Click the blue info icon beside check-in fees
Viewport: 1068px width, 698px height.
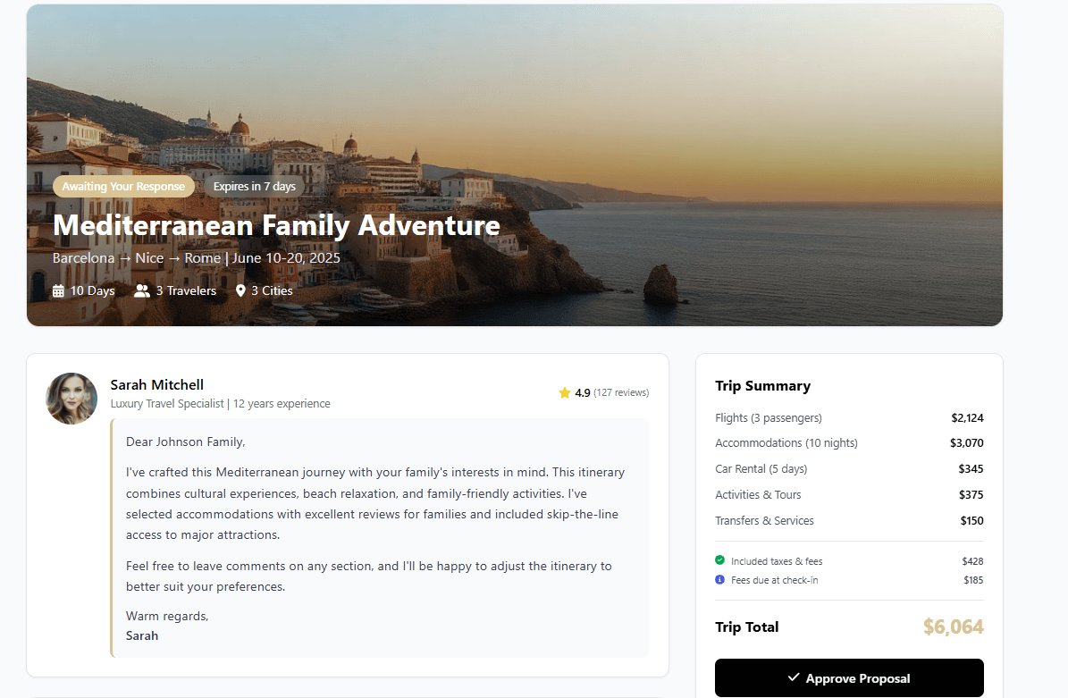pyautogui.click(x=720, y=580)
